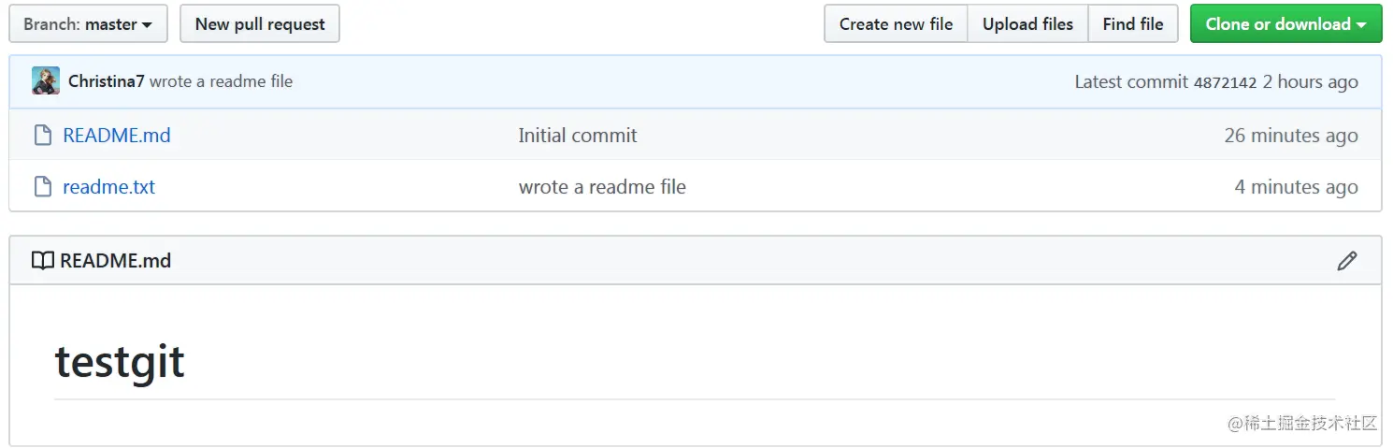Click the book icon in README header

click(x=43, y=261)
